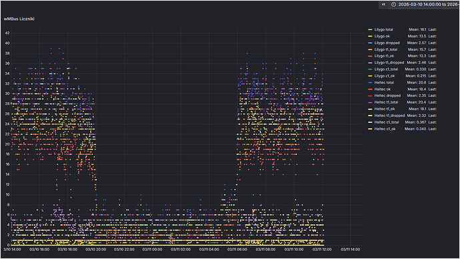Screen dimensions: 460x259
Task: Change color of Lilygo t1_ok swatch
Action: tap(370, 56)
